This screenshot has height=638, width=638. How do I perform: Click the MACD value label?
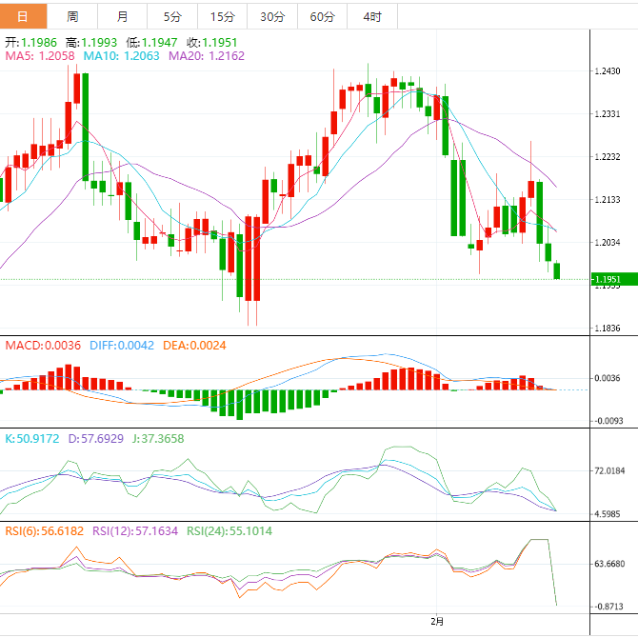pyautogui.click(x=43, y=345)
